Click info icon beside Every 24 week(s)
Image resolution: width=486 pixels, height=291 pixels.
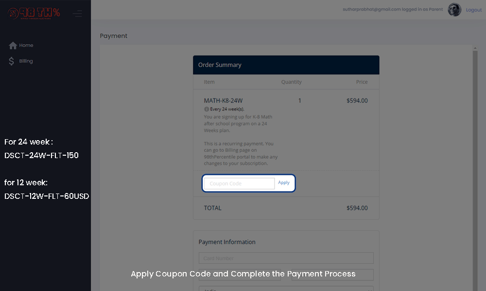[207, 109]
